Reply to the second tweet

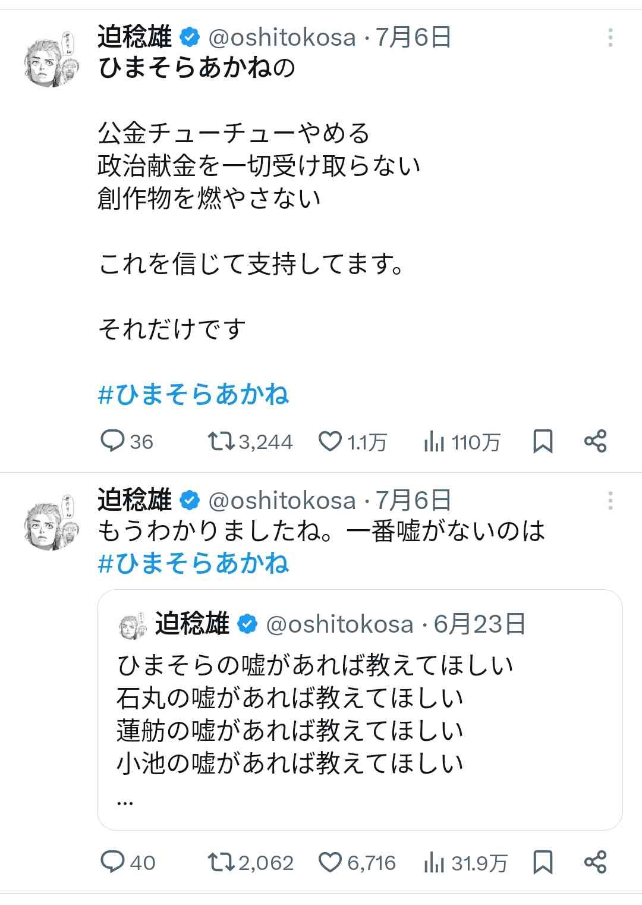point(112,862)
